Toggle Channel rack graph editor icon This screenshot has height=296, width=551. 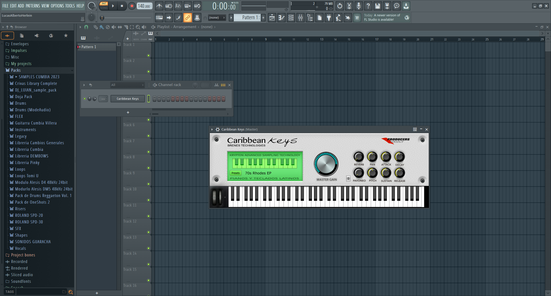point(216,85)
